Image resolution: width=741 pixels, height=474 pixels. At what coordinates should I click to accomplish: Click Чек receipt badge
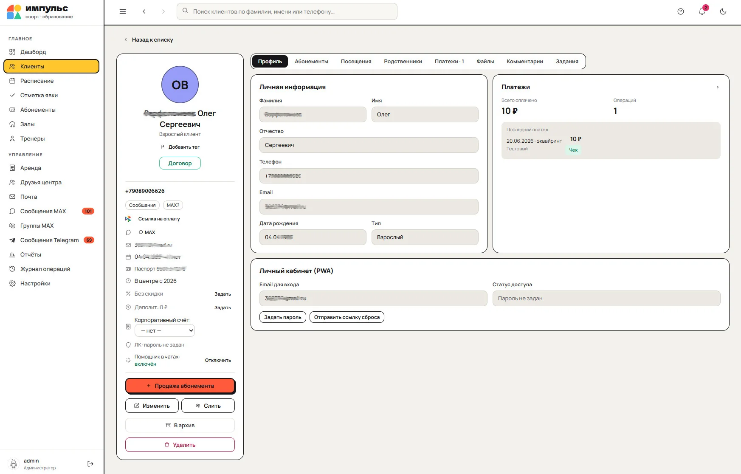tap(573, 150)
